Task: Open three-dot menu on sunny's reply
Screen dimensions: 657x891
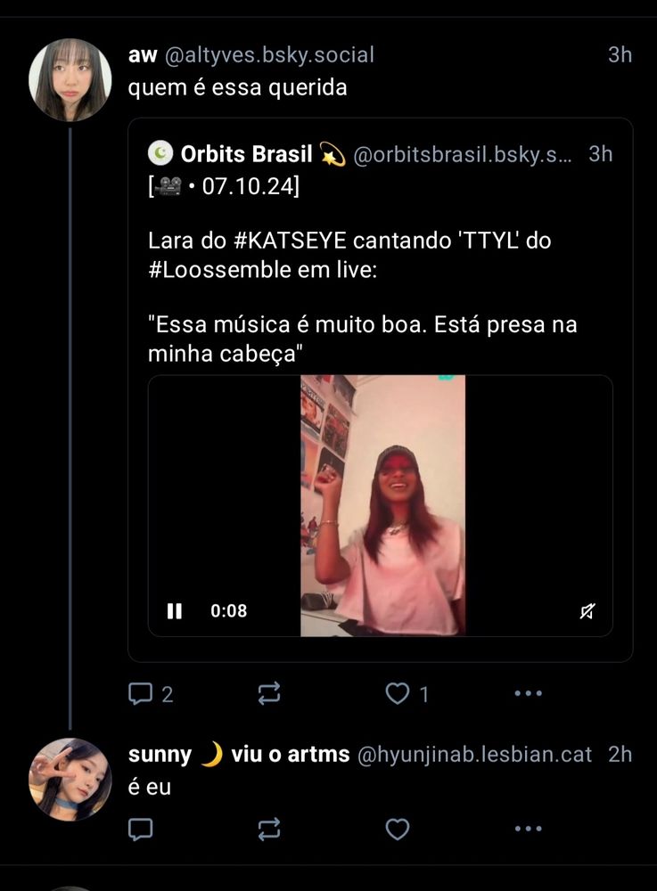Action: (528, 829)
